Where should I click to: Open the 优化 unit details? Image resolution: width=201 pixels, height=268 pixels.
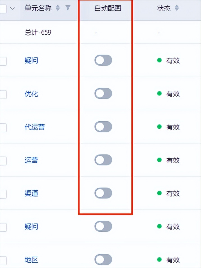(x=31, y=94)
